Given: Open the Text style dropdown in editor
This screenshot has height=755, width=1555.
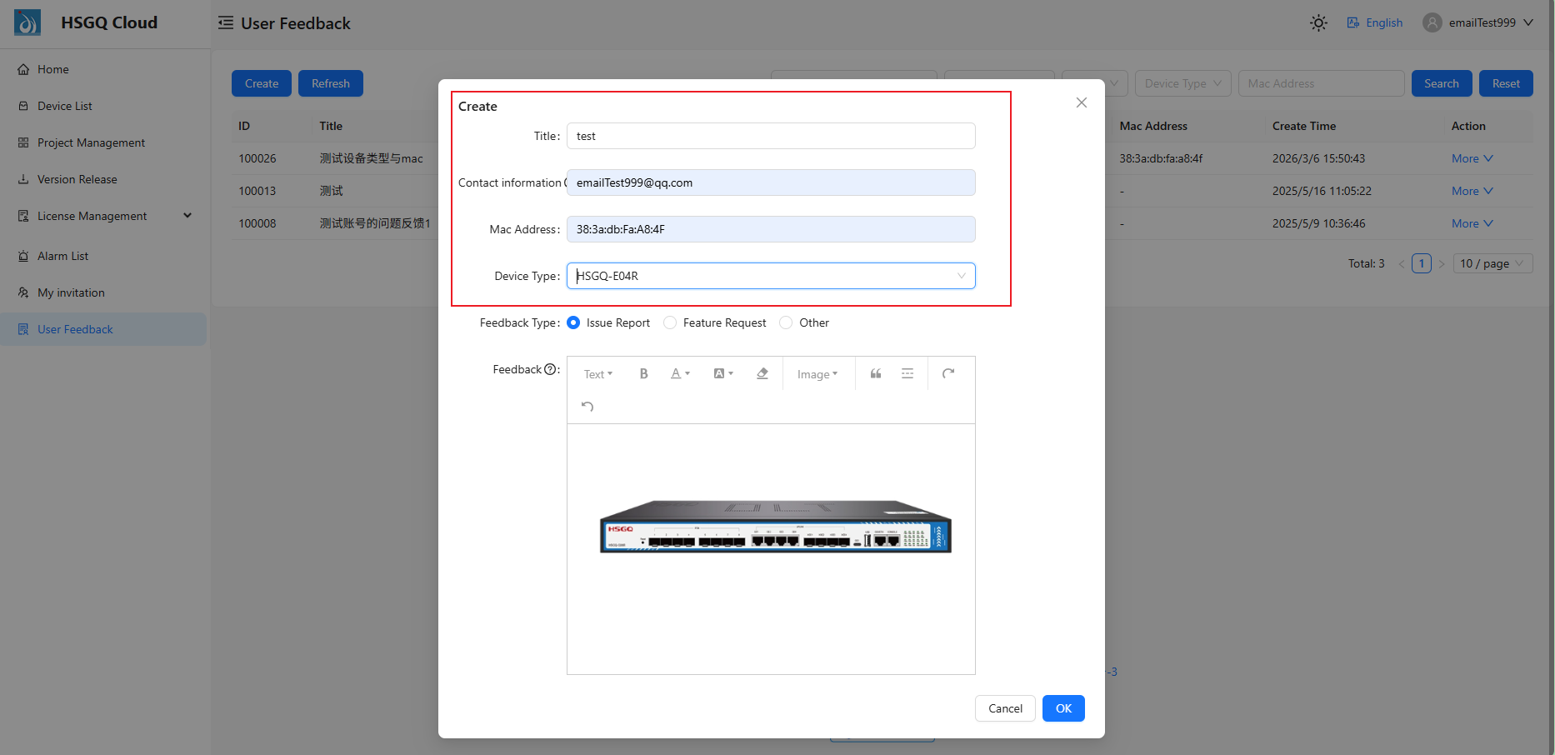Looking at the screenshot, I should (x=597, y=373).
